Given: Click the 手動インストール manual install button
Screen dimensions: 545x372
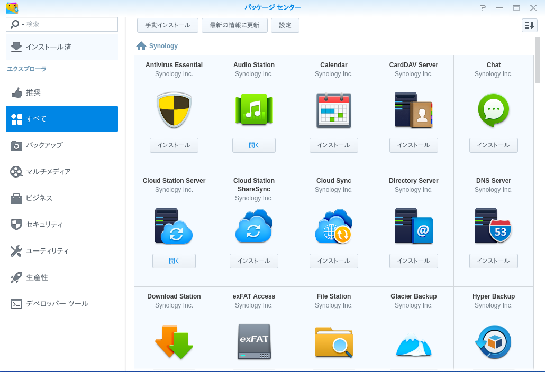Looking at the screenshot, I should (x=168, y=25).
